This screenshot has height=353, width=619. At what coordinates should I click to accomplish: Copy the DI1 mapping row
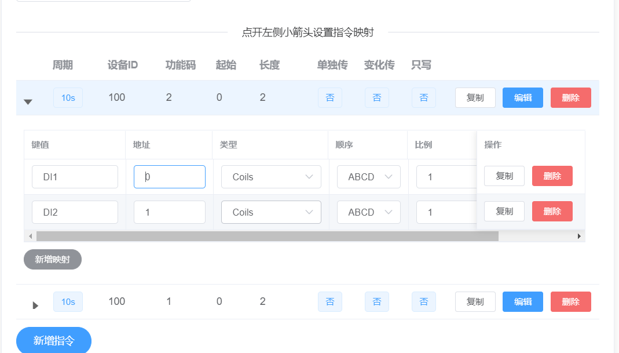(504, 176)
